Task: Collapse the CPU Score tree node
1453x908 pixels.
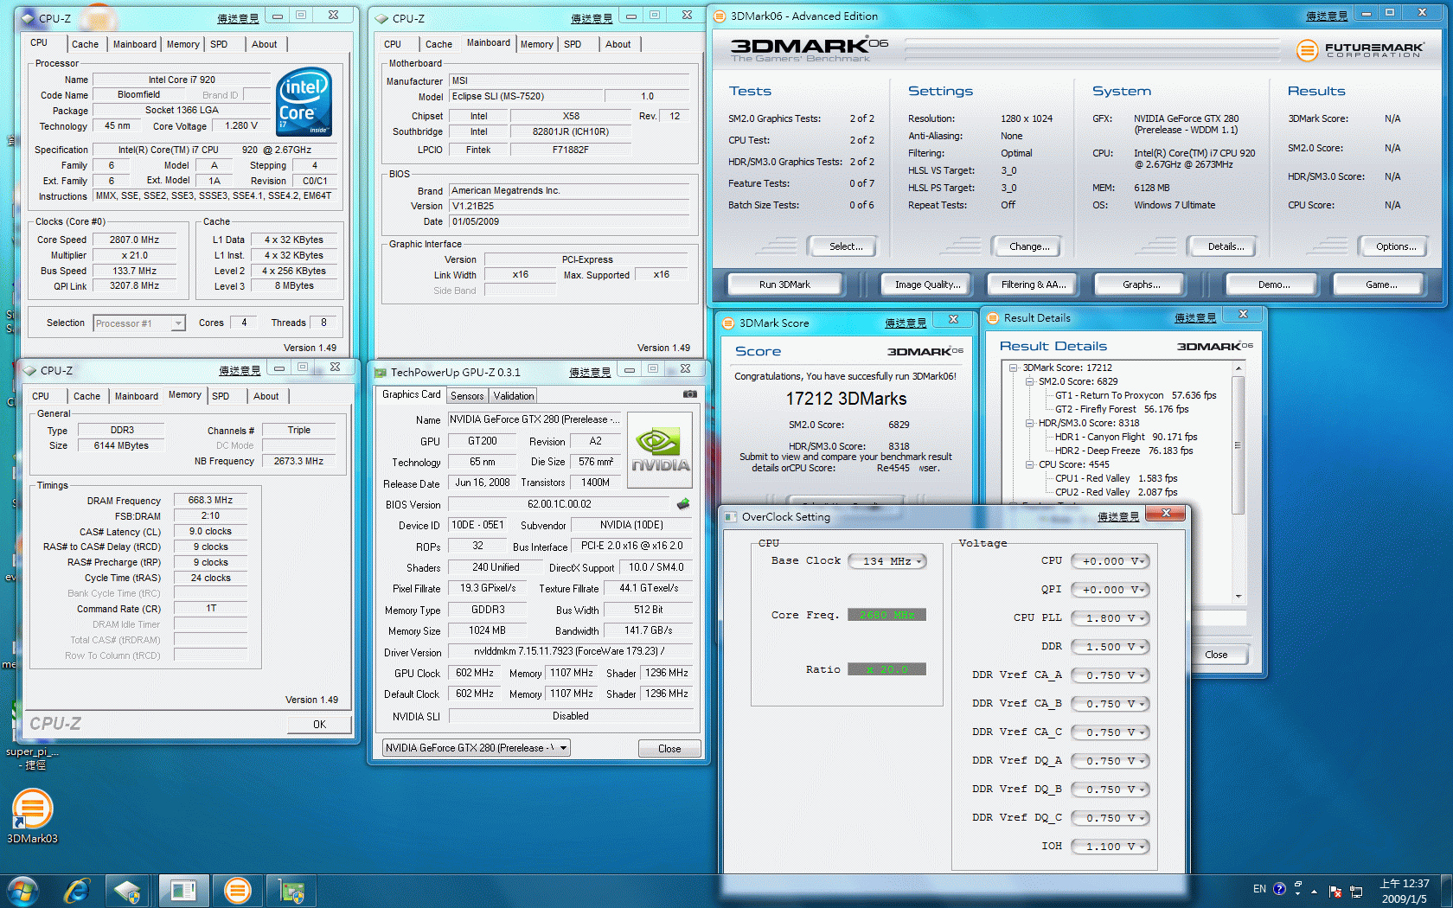Action: [x=1030, y=464]
